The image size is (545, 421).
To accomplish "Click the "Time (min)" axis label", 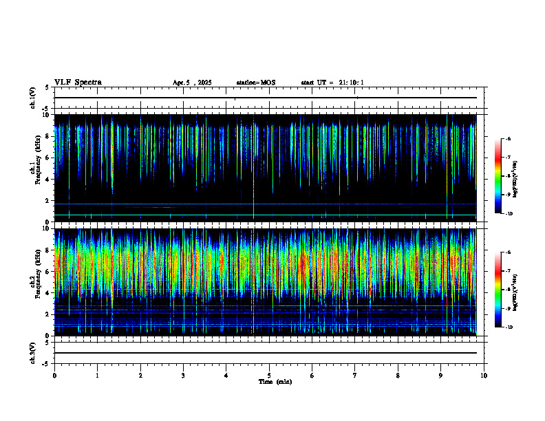I will [275, 382].
